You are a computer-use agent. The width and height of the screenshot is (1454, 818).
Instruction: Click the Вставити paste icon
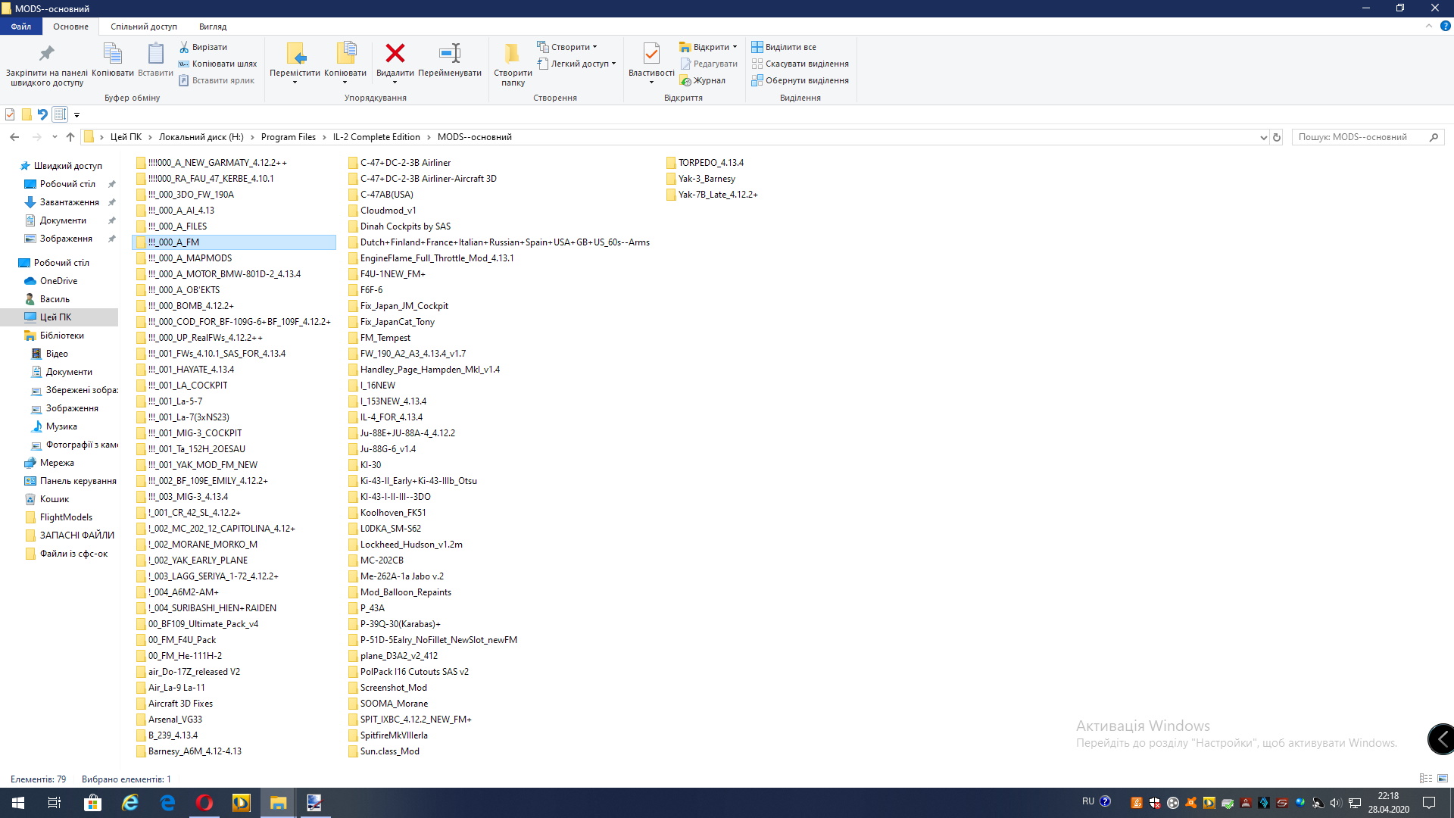(x=155, y=53)
